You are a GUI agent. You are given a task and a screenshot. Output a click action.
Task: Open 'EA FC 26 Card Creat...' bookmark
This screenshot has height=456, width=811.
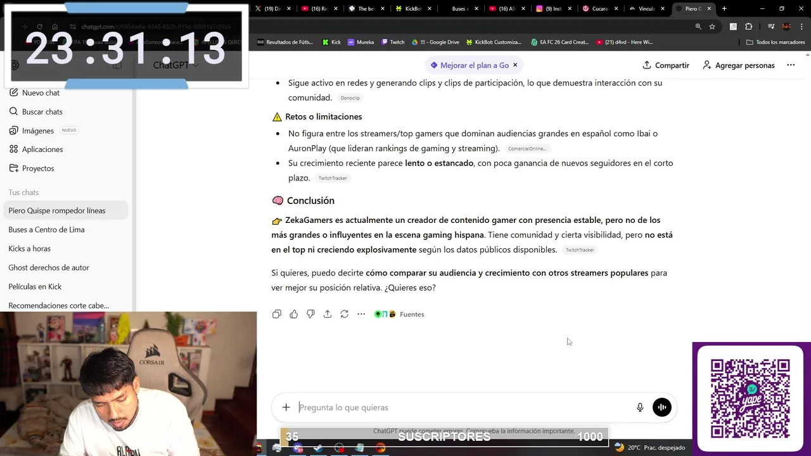click(x=560, y=42)
